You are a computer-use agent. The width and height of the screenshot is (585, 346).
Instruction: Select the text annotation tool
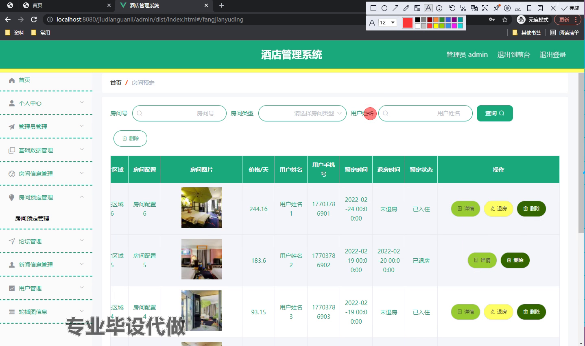[428, 8]
